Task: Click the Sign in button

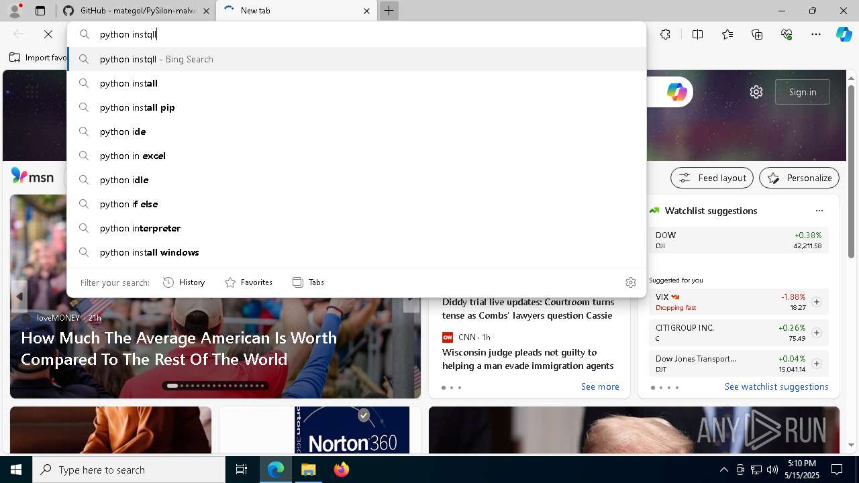Action: tap(803, 92)
